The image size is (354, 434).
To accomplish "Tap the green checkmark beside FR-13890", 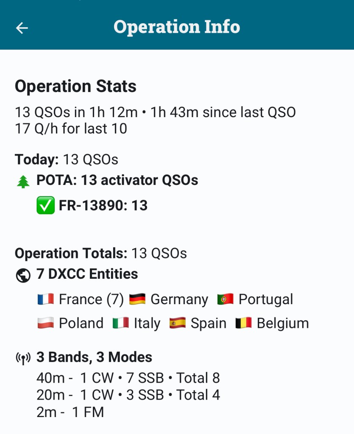I will 45,206.
